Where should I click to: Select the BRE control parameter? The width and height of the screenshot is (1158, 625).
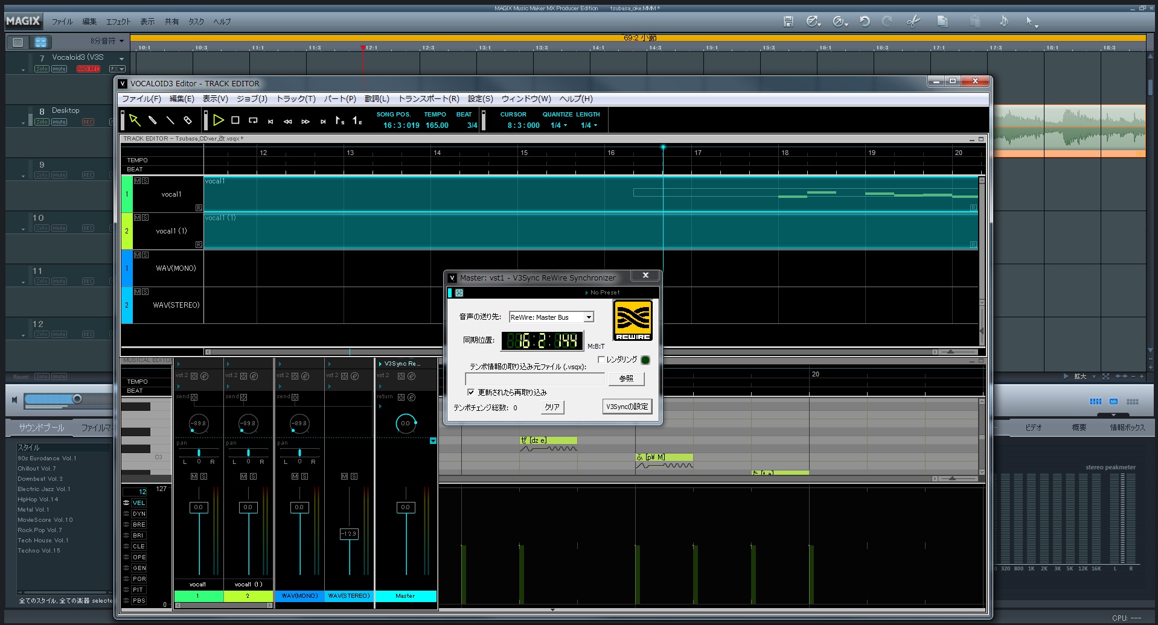tap(139, 525)
